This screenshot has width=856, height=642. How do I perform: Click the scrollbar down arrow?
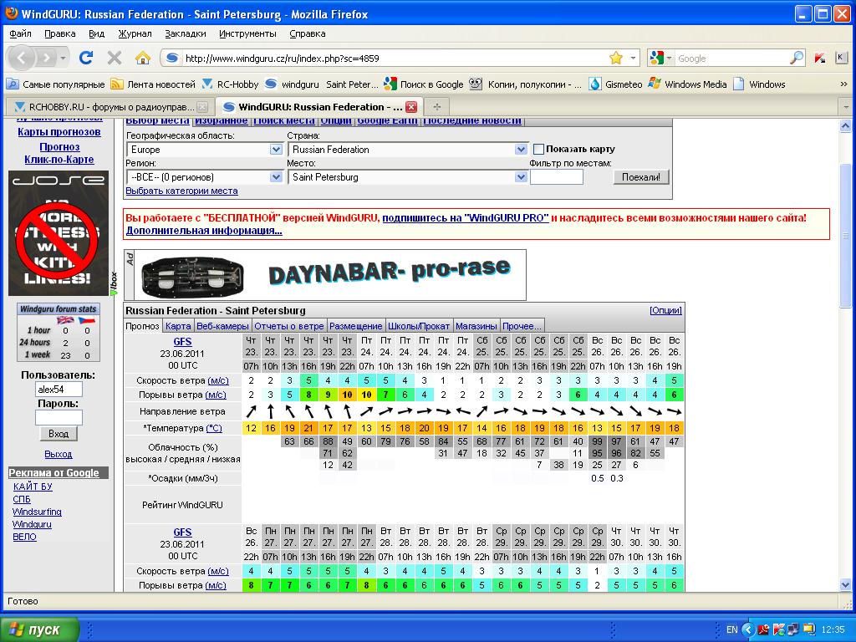(x=844, y=584)
